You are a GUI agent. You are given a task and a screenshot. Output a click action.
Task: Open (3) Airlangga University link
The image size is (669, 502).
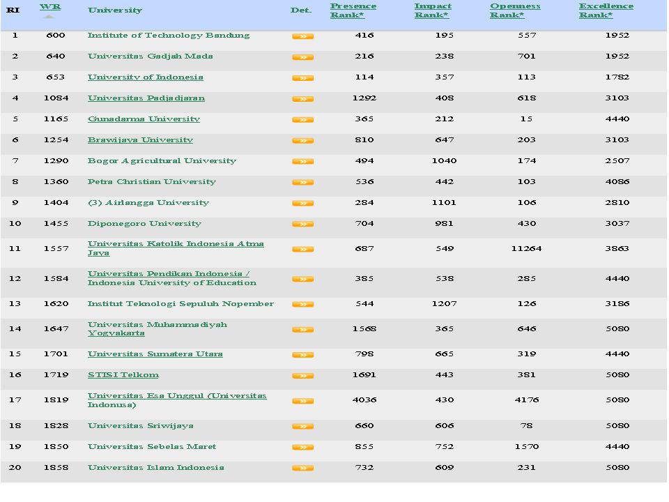(x=148, y=203)
